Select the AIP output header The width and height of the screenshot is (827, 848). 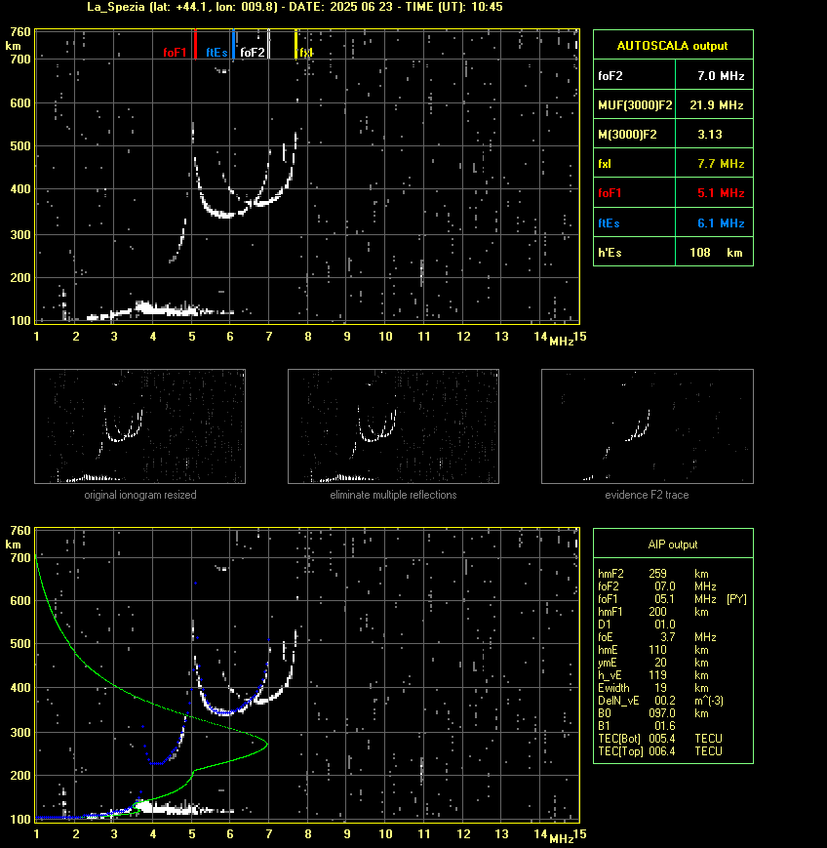(672, 545)
